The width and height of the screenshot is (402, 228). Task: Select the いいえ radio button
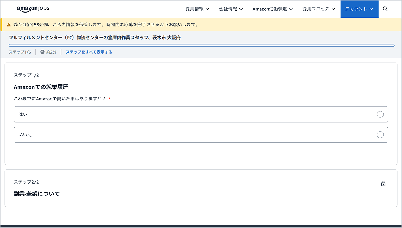(x=380, y=135)
